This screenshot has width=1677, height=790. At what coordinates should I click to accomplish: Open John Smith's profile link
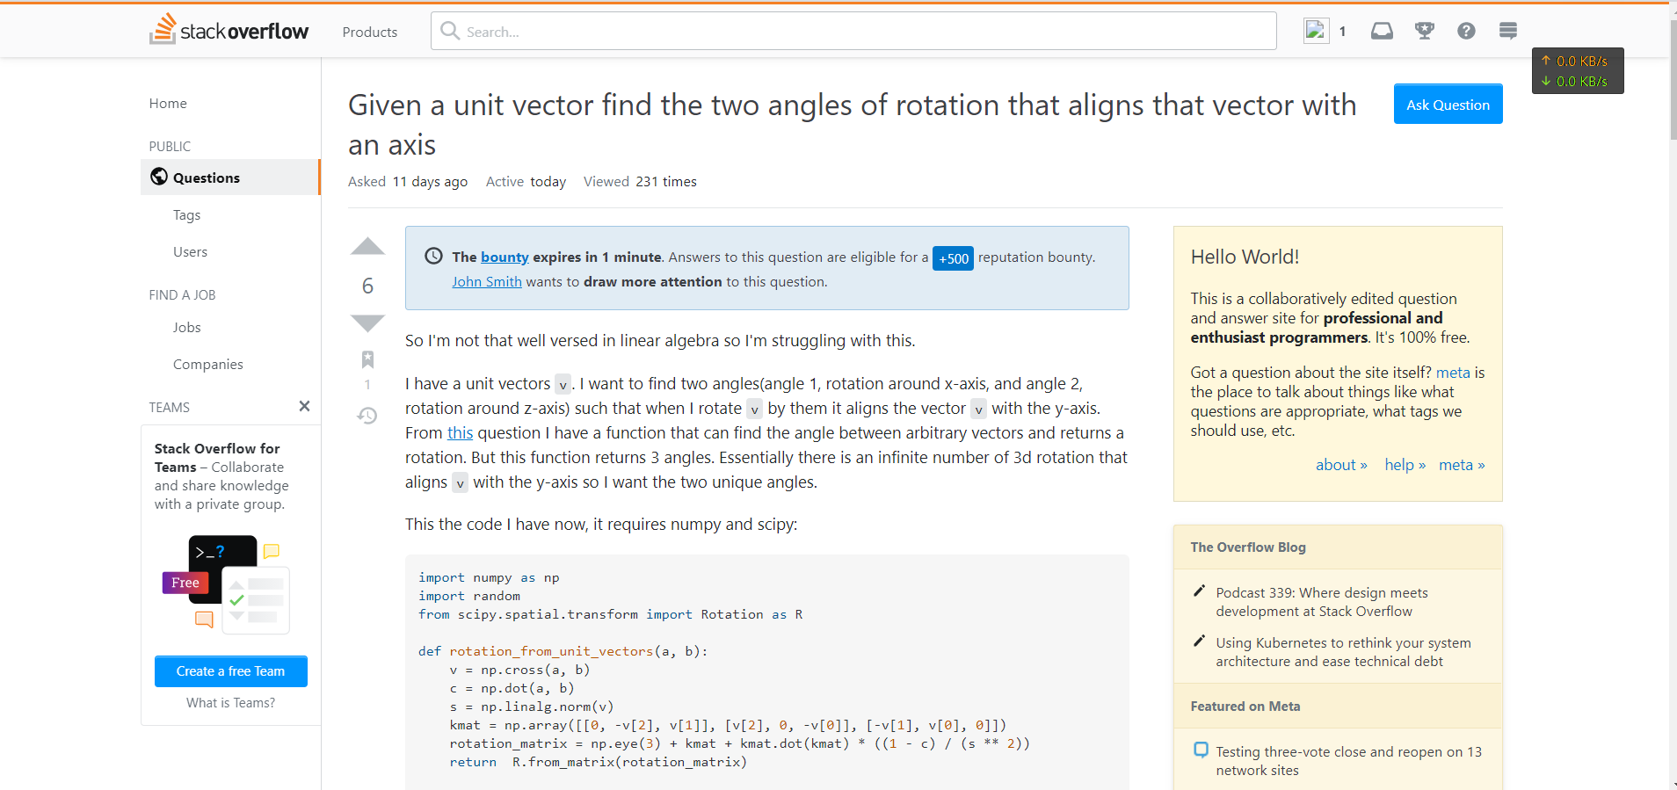tap(486, 282)
